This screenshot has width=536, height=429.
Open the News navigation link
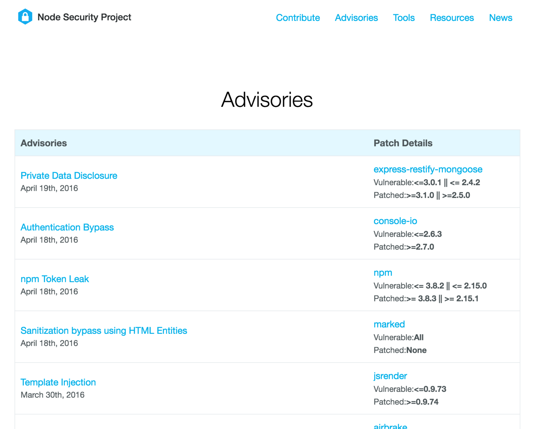coord(500,18)
